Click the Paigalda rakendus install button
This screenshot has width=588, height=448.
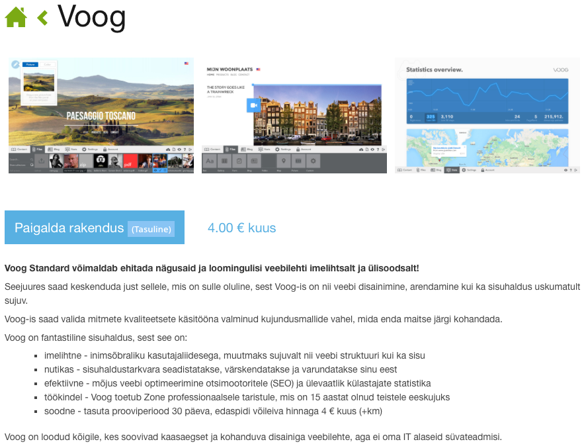[x=95, y=228]
